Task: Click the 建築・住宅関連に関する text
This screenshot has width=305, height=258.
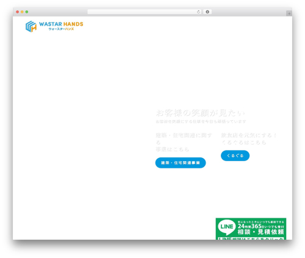Action: pos(184,139)
